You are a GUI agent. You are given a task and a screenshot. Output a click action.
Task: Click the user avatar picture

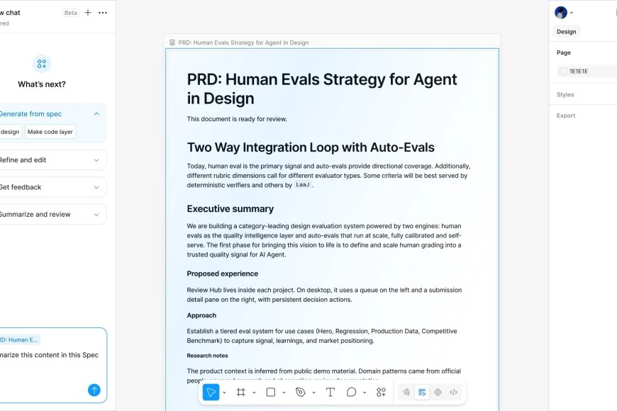561,13
